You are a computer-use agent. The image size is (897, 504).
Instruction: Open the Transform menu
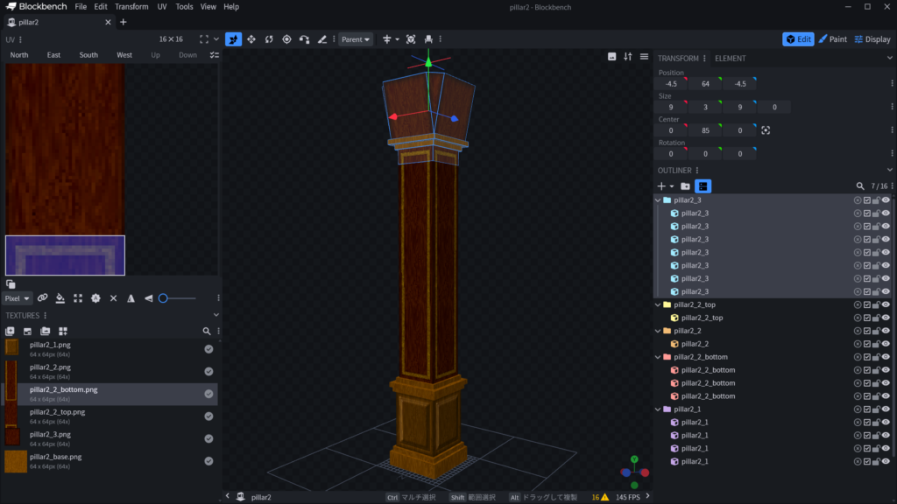pos(131,6)
